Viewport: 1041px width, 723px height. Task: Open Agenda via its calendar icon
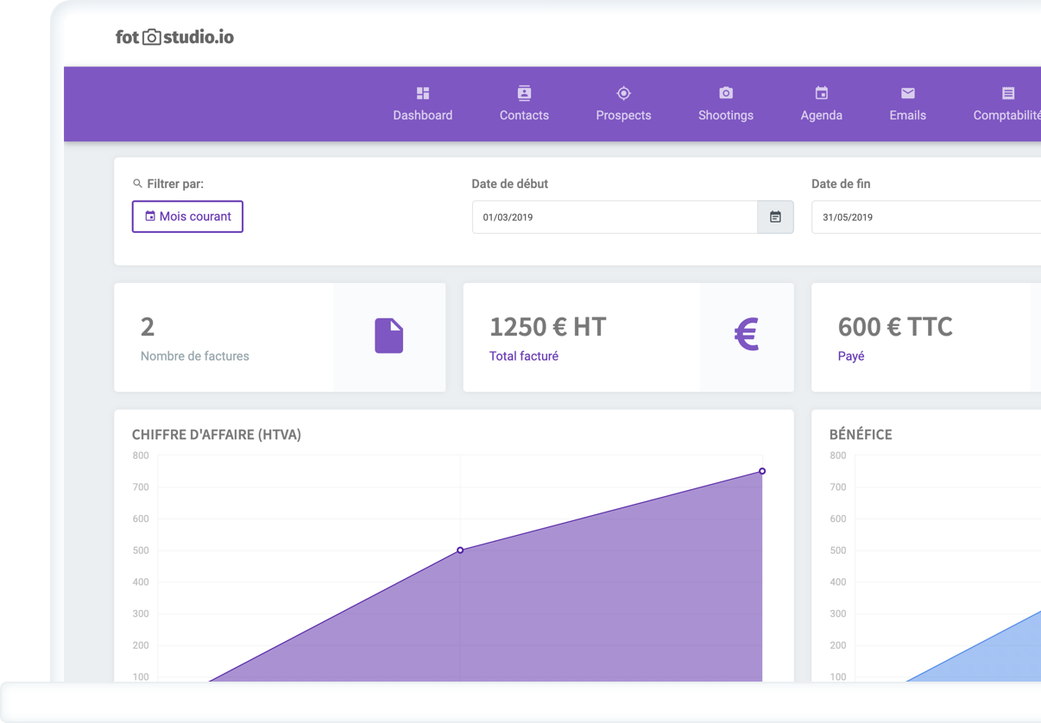tap(822, 93)
